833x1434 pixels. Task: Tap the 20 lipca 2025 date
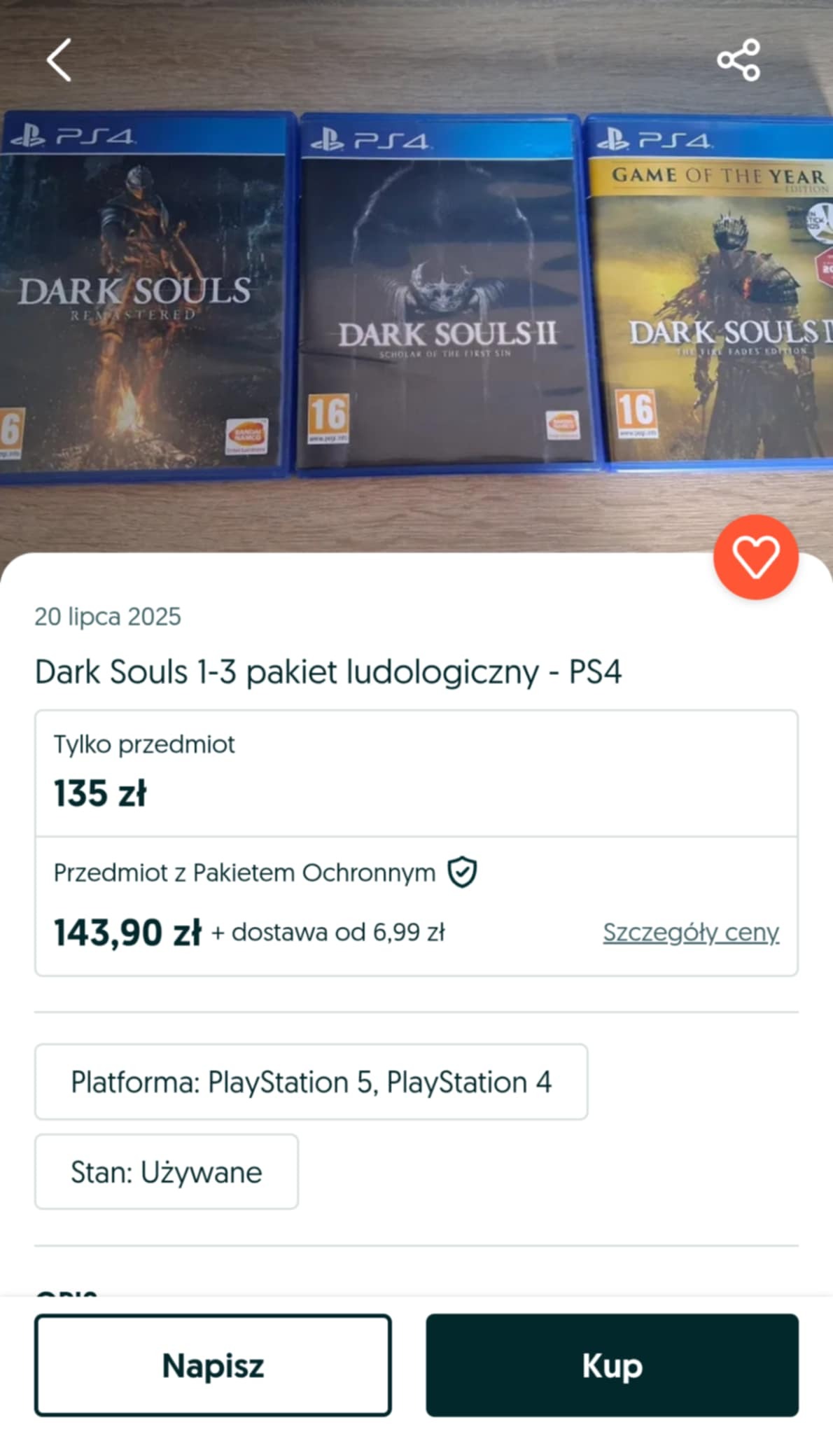click(108, 616)
